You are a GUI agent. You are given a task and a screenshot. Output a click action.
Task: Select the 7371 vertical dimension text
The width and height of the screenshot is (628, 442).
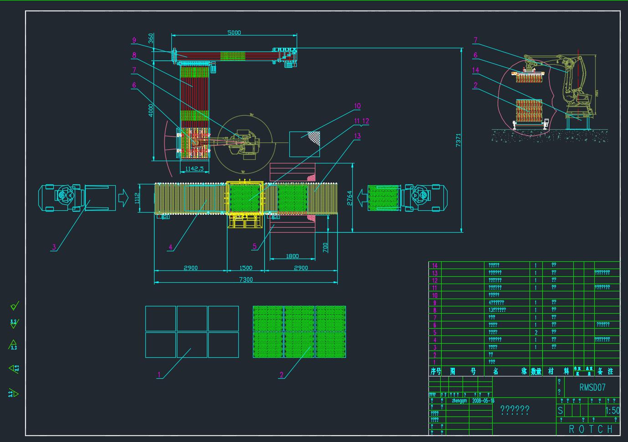pos(458,140)
